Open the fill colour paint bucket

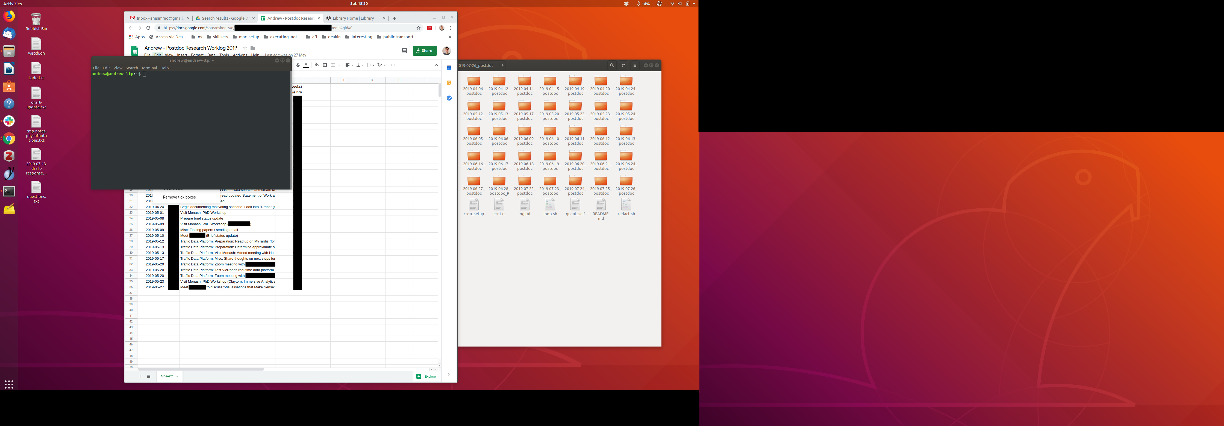point(316,65)
